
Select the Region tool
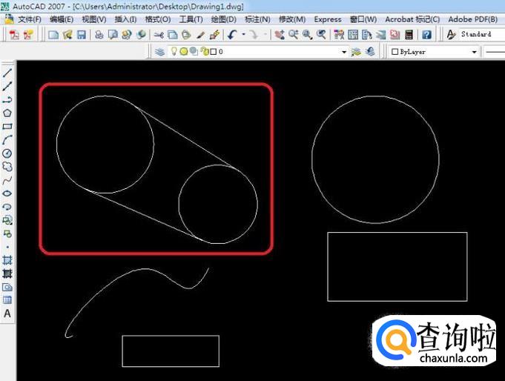tap(7, 287)
